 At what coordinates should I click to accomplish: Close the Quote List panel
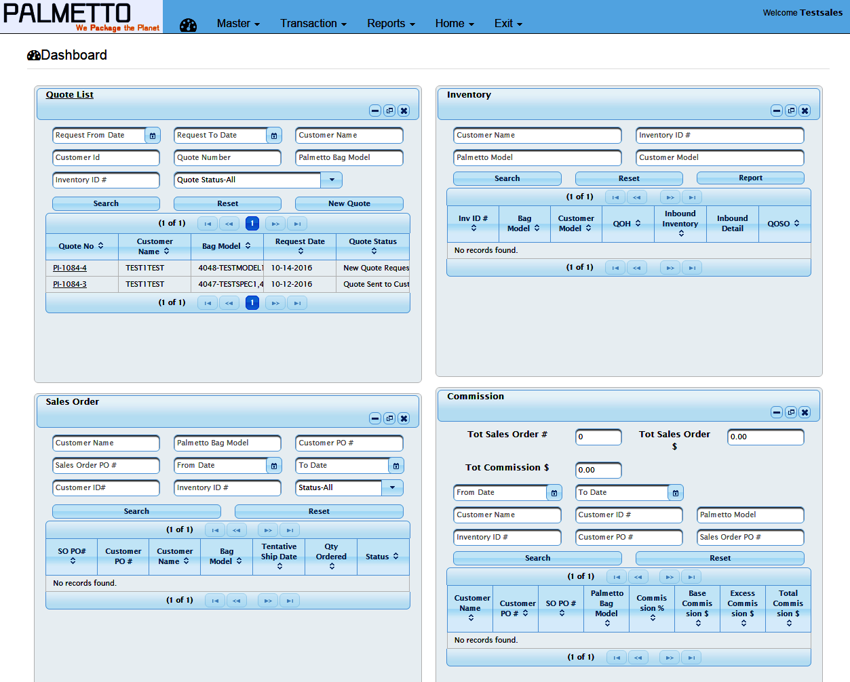tap(404, 111)
